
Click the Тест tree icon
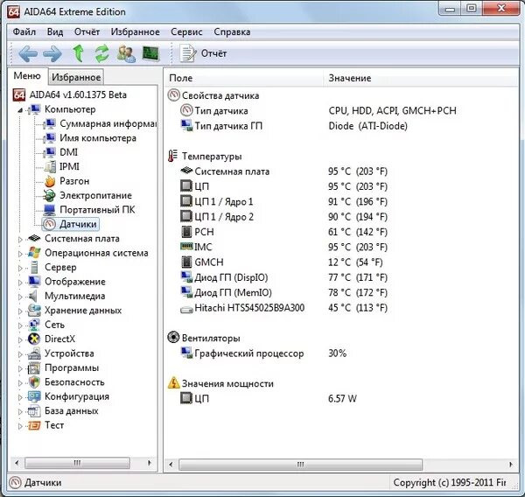34,425
